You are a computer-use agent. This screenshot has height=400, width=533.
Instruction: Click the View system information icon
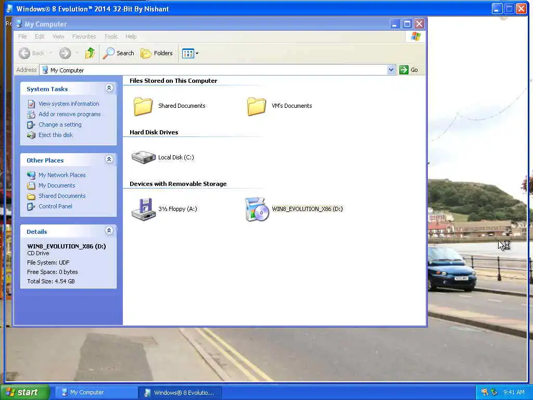pyautogui.click(x=31, y=104)
